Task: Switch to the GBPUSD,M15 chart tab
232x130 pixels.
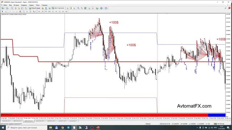Action: point(17,121)
